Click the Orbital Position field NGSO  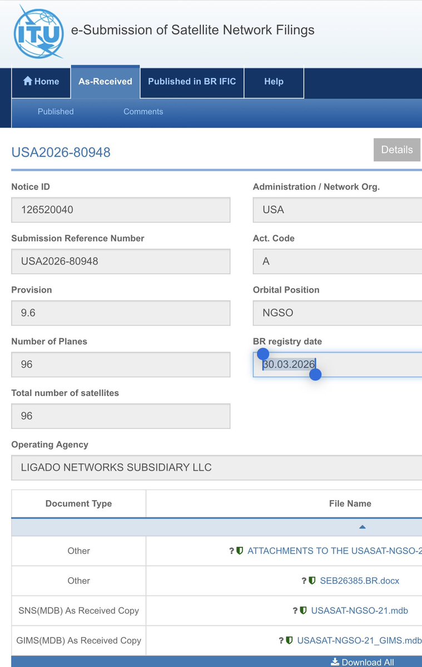(337, 313)
